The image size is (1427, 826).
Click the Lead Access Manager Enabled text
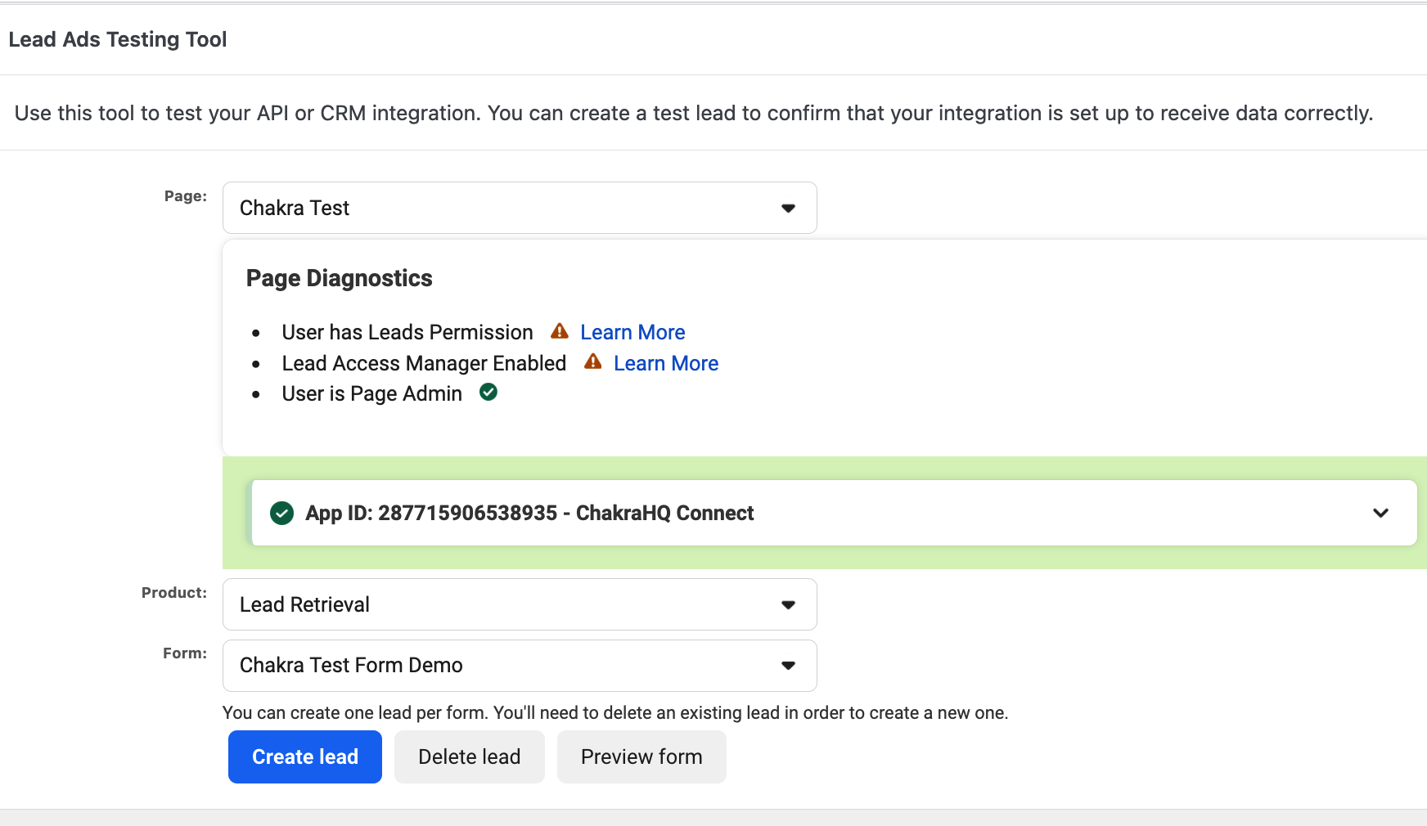pyautogui.click(x=424, y=363)
